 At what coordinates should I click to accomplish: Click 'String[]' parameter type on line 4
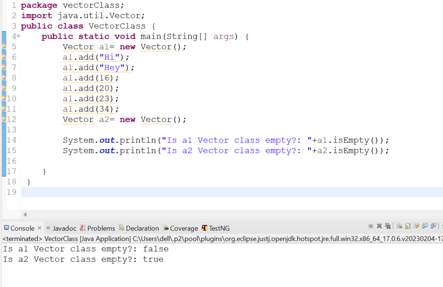click(186, 36)
